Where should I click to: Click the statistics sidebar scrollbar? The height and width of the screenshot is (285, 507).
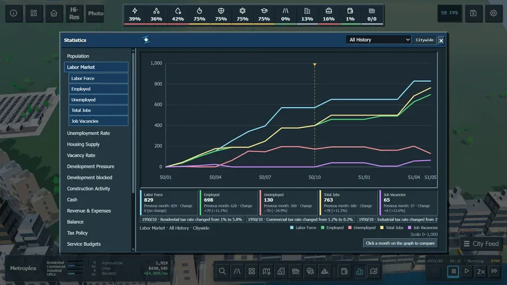(133, 123)
